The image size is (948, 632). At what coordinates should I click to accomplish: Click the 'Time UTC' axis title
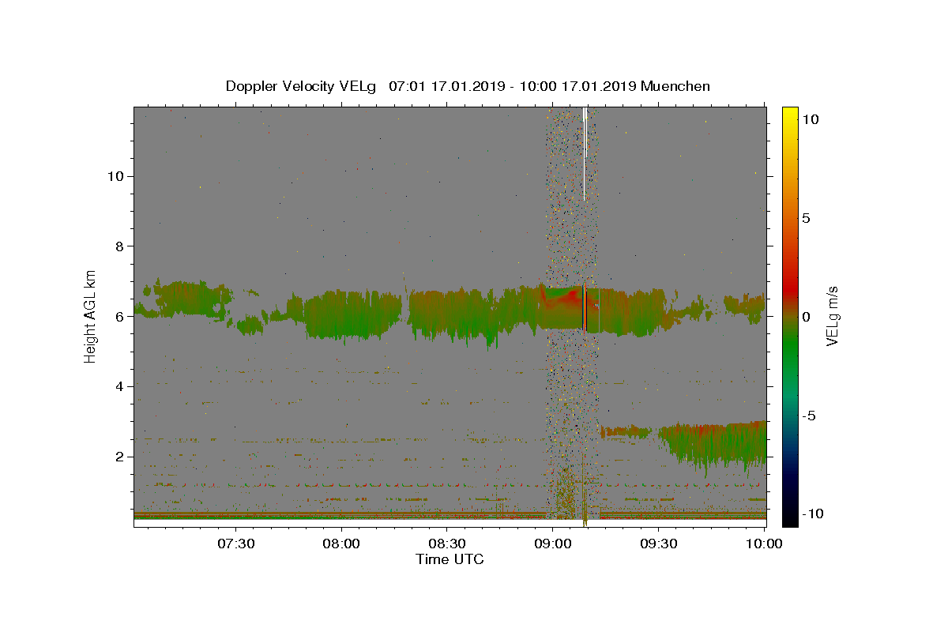point(450,559)
